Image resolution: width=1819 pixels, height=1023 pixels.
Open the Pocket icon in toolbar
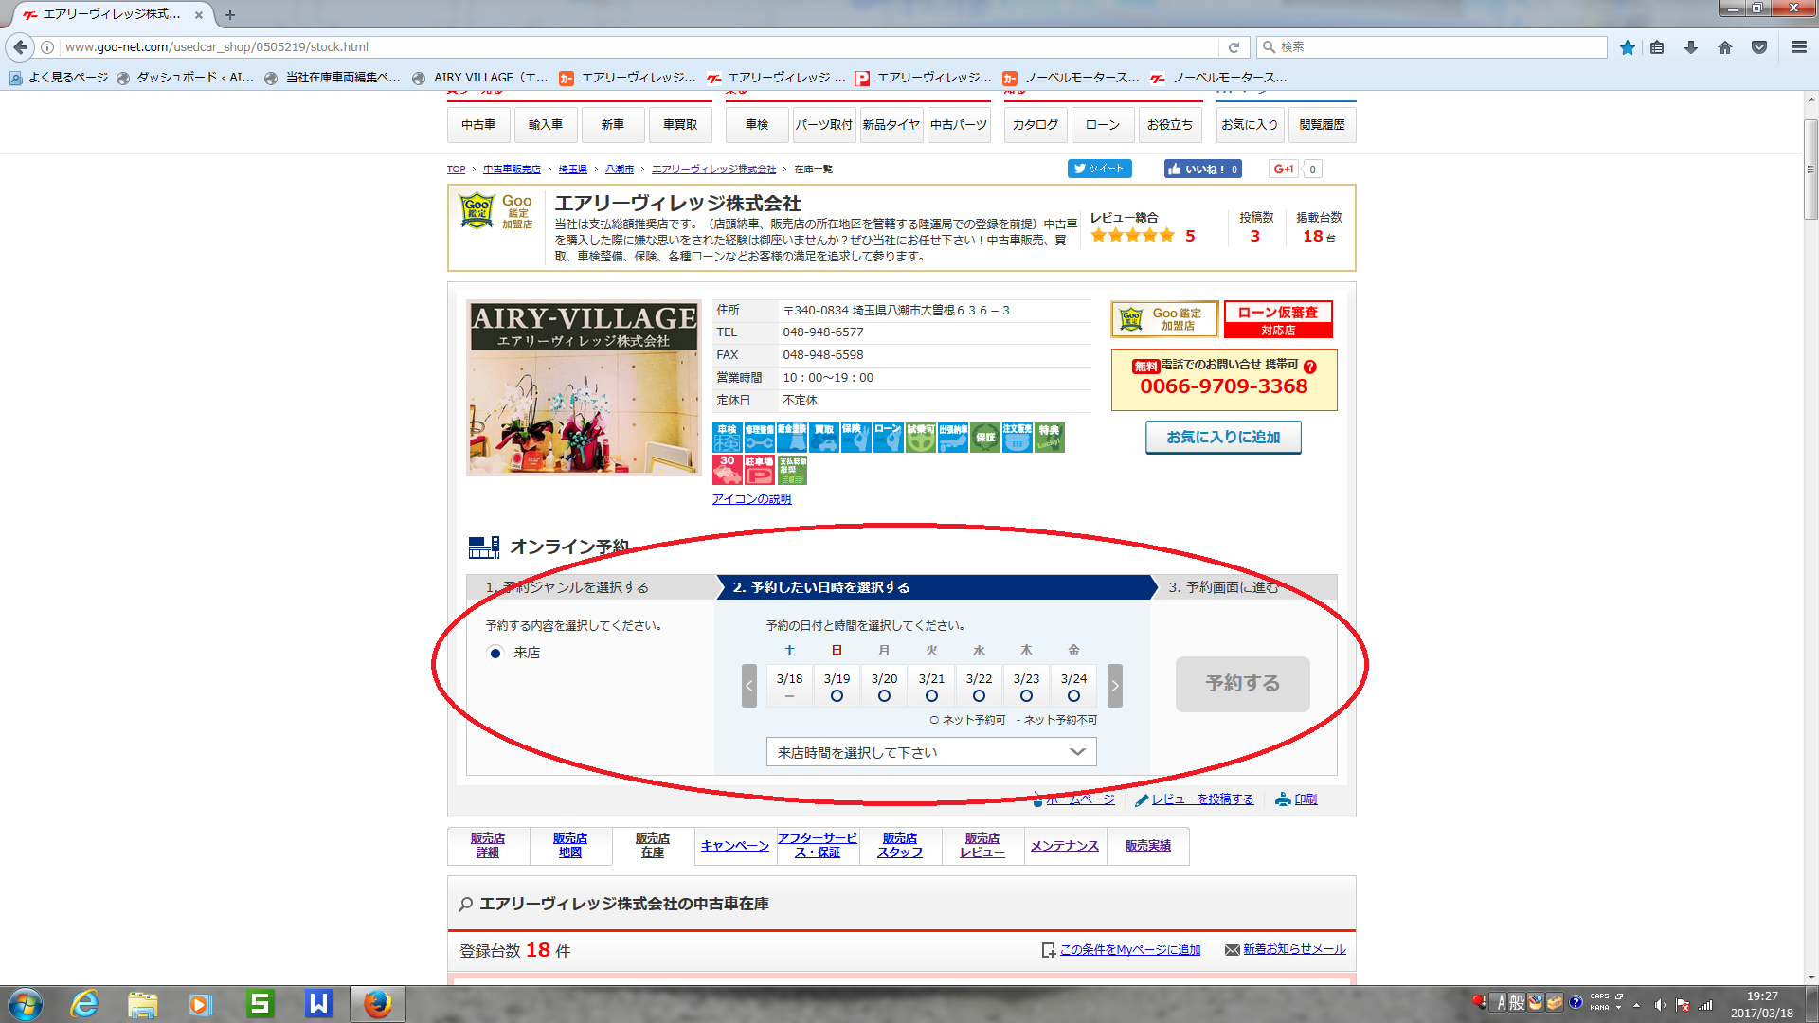point(1759,46)
